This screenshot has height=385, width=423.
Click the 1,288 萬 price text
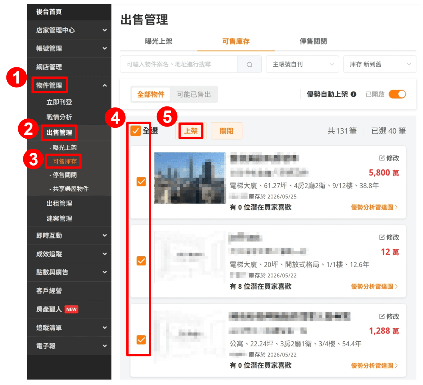pos(384,331)
